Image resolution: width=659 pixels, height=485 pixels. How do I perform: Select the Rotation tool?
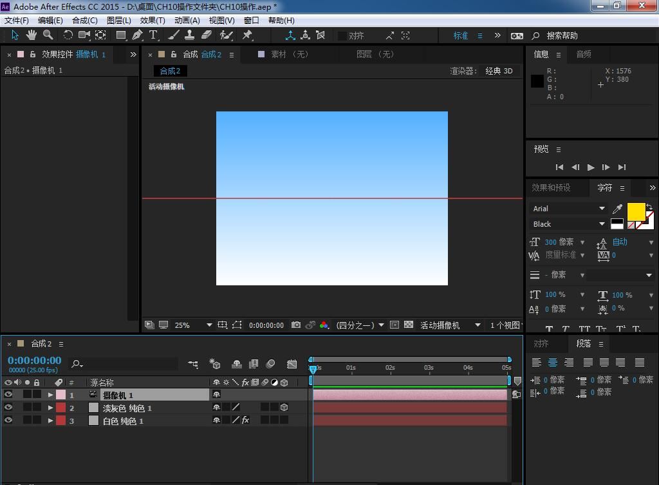(68, 35)
